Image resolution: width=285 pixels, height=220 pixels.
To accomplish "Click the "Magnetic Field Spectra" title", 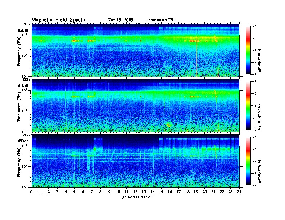I will [59, 20].
